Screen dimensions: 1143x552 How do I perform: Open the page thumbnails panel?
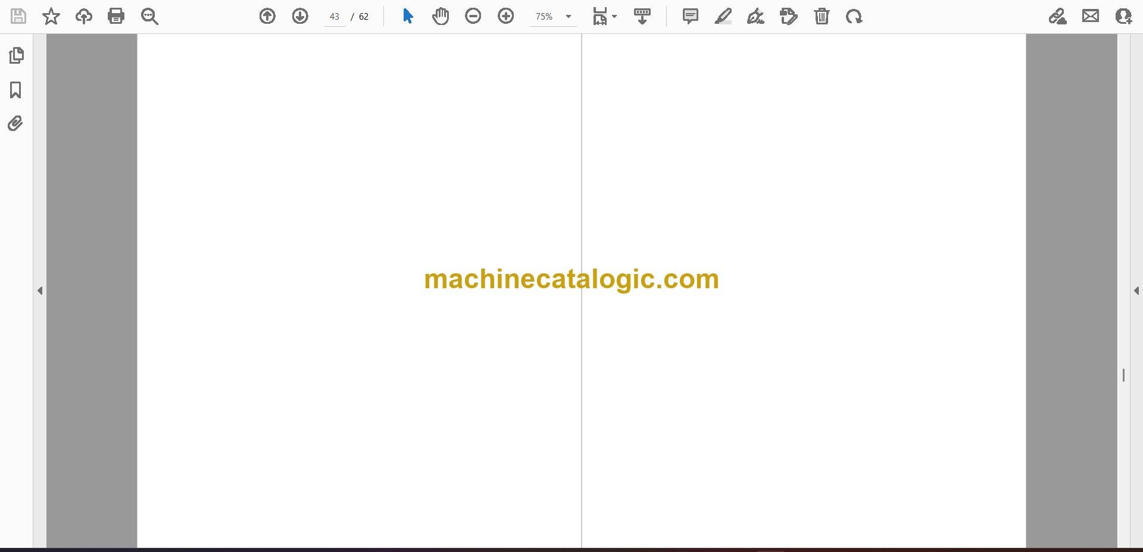(x=16, y=55)
